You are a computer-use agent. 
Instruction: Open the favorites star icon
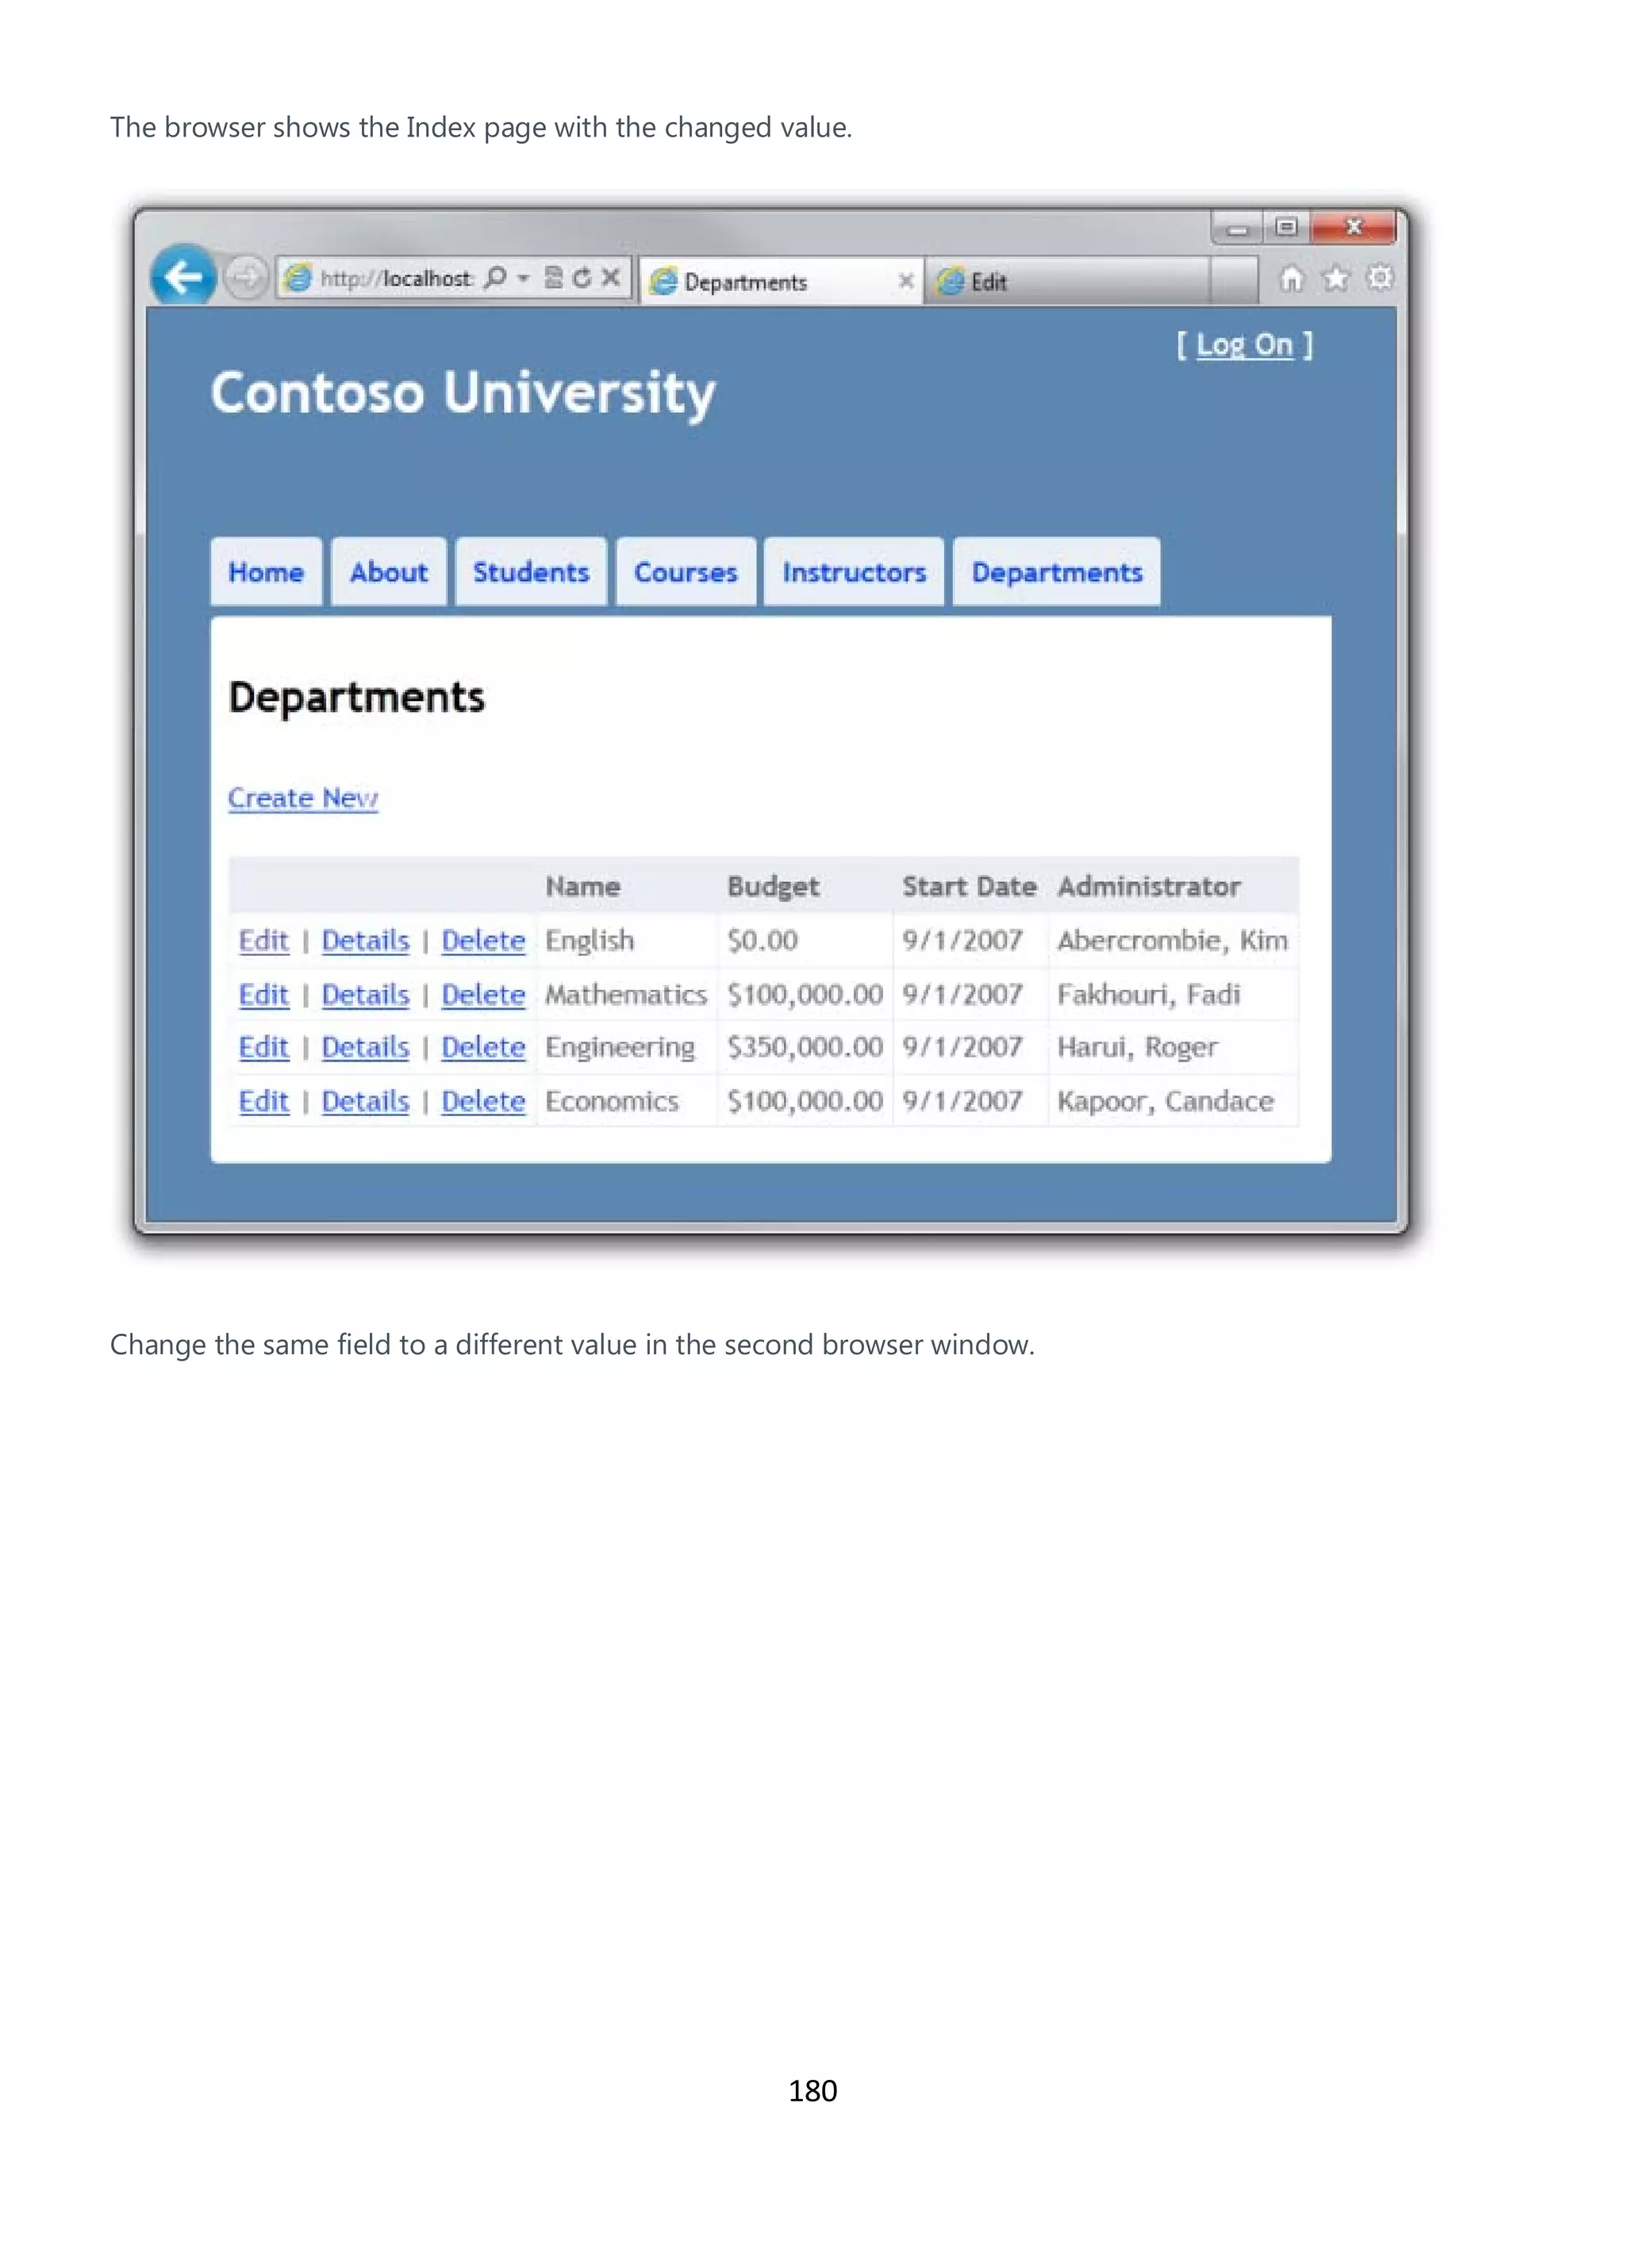(x=1336, y=278)
